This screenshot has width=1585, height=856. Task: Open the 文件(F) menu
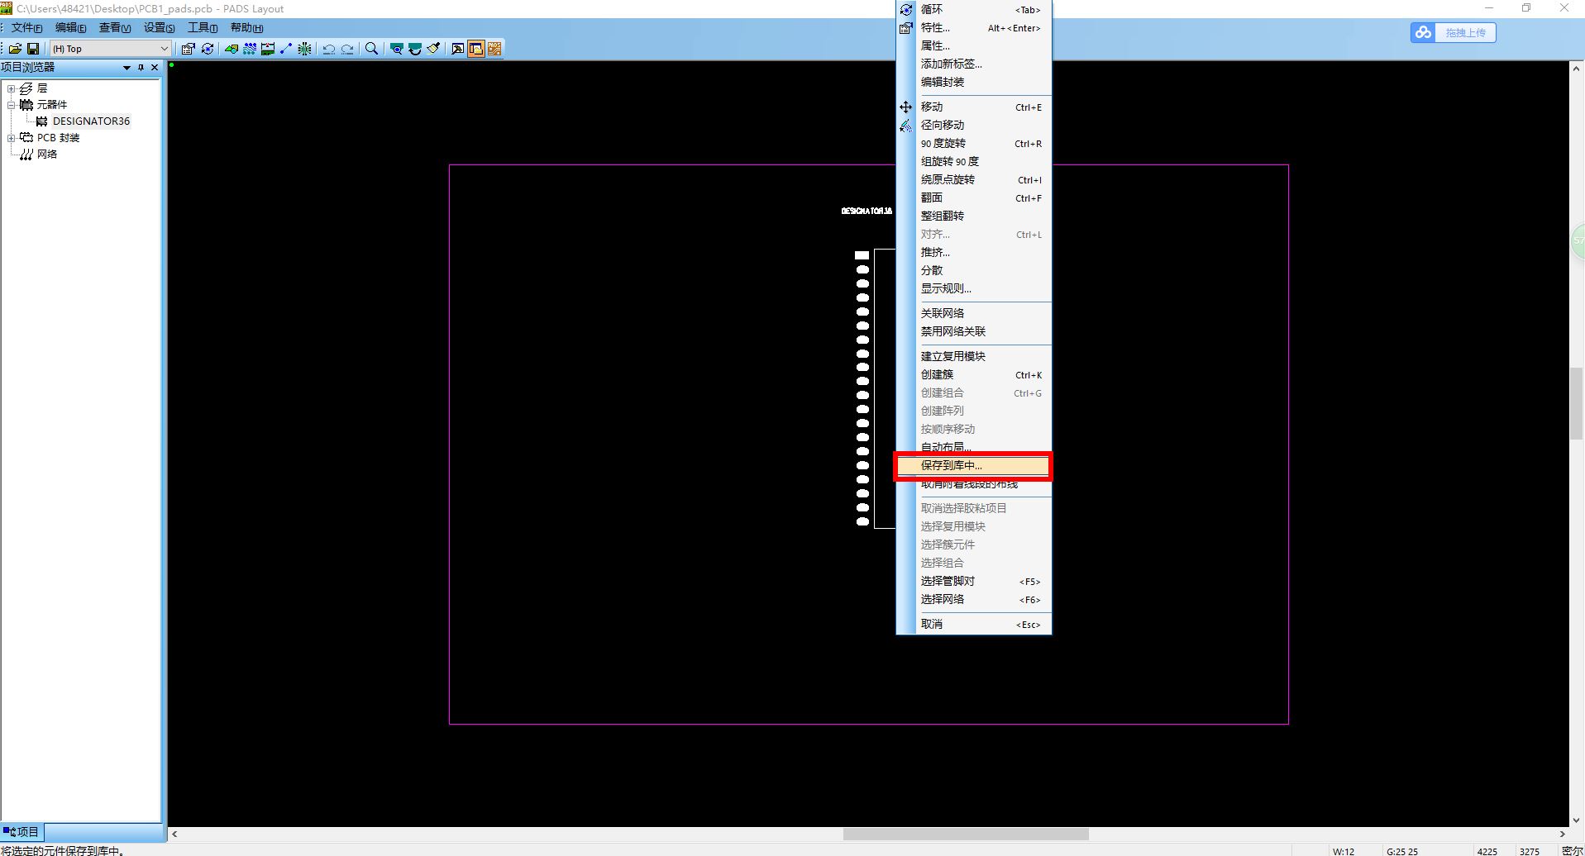click(x=26, y=27)
